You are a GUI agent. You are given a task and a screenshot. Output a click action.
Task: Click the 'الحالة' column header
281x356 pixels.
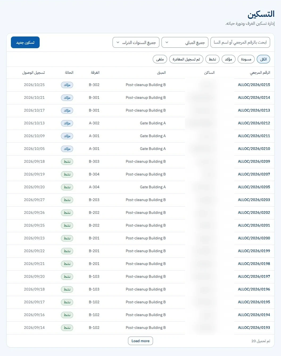(69, 72)
